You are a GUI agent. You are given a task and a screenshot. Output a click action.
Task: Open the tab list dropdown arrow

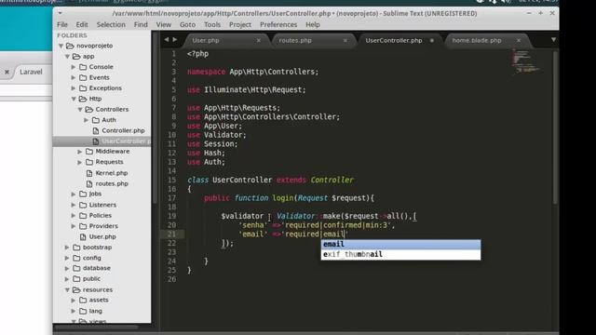click(x=553, y=39)
